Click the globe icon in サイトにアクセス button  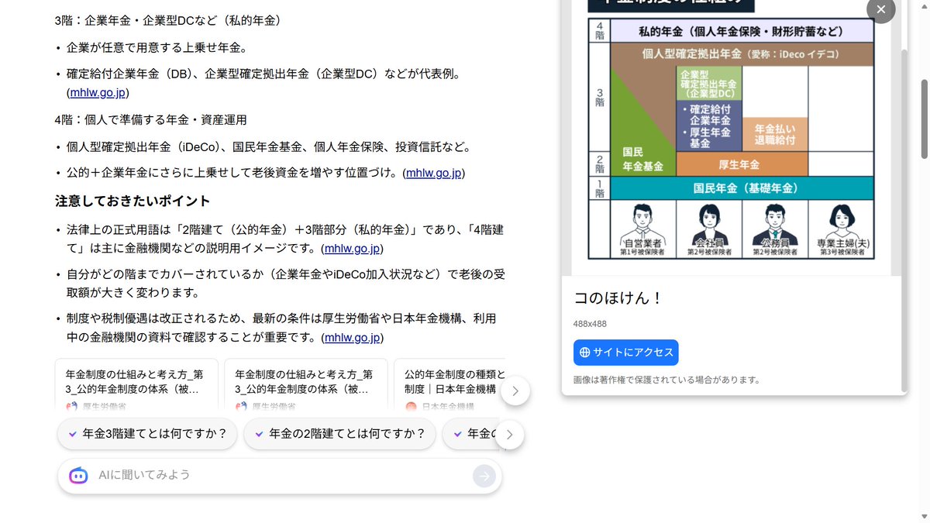585,352
